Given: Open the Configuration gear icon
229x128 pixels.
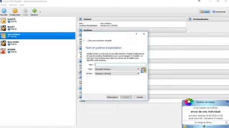Looking at the screenshot, I should click(15, 11).
